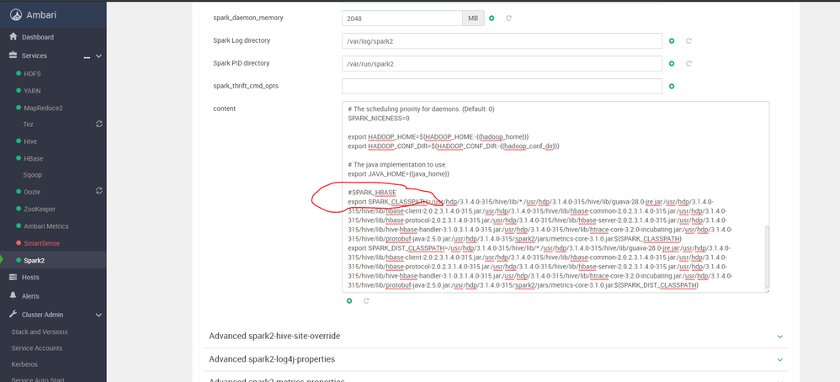The height and width of the screenshot is (382, 840).
Task: Click the Services briefcase icon
Action: coord(13,56)
